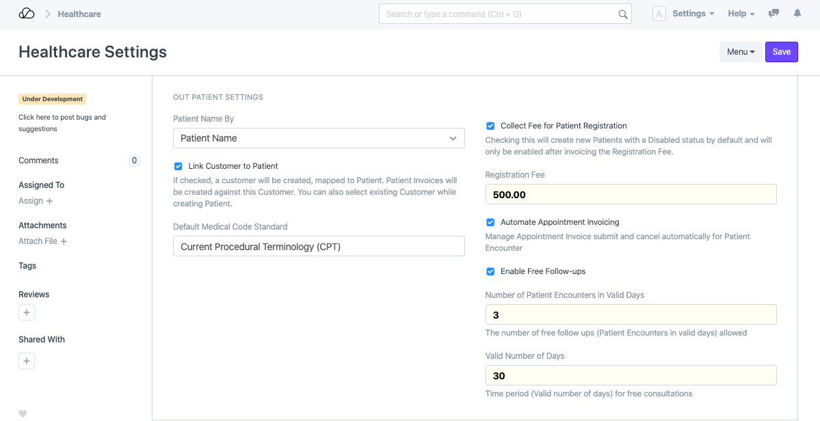820x421 pixels.
Task: Like the document with heart icon
Action: (23, 413)
